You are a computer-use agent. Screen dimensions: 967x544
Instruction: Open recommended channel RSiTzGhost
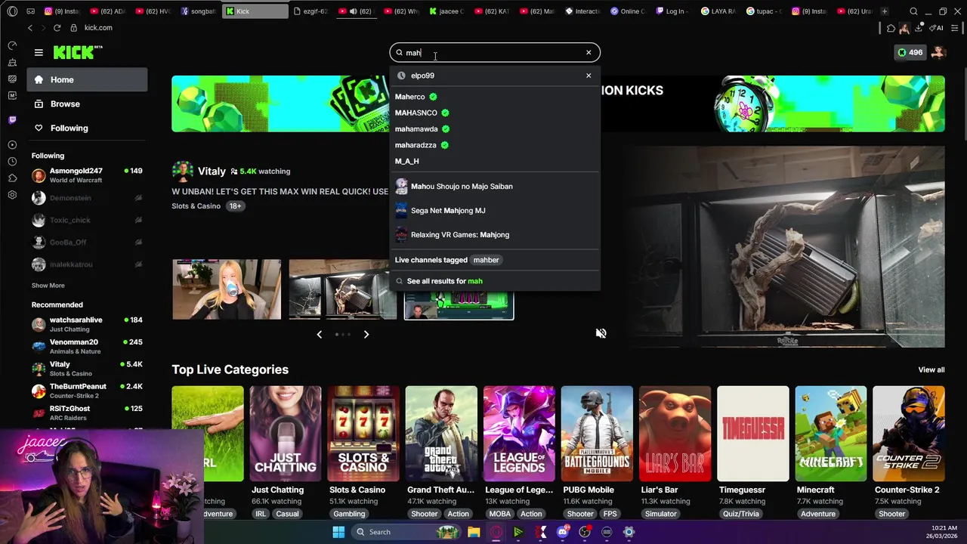[87, 413]
